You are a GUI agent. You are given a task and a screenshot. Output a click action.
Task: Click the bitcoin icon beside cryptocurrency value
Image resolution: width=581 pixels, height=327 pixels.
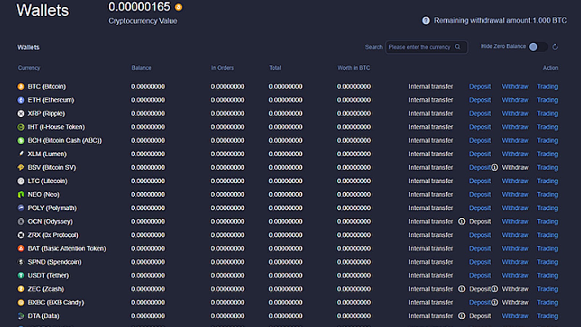(178, 7)
